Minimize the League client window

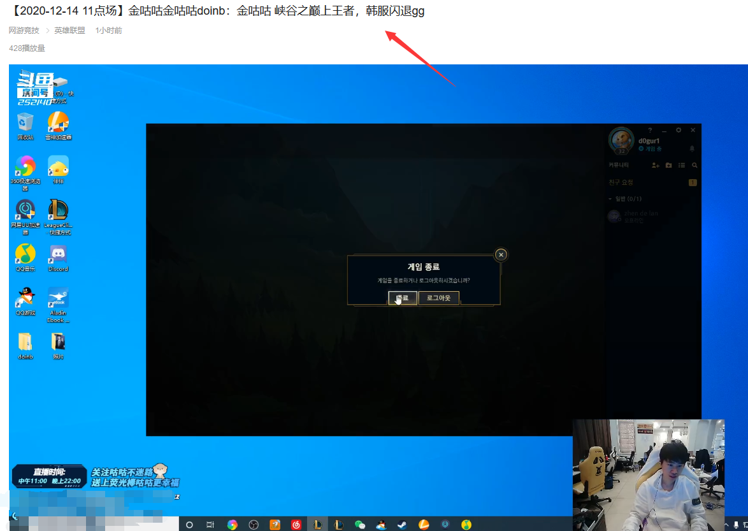coord(664,130)
